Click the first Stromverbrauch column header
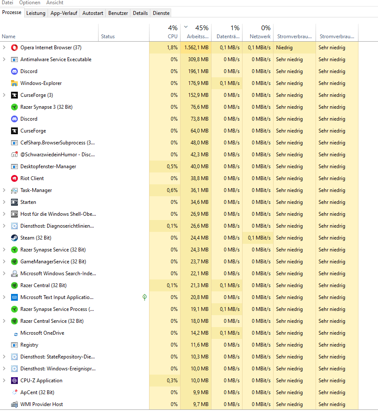Screen dimensions: 378x412 pos(294,32)
